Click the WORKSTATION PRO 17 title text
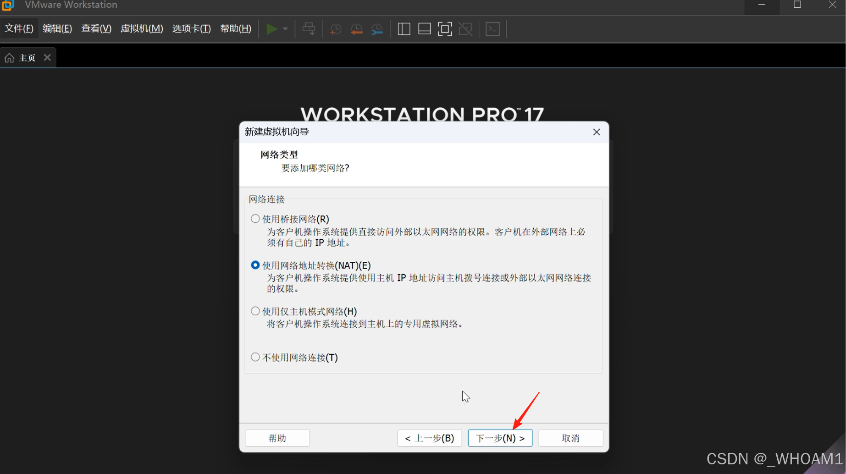This screenshot has height=474, width=846. point(422,114)
